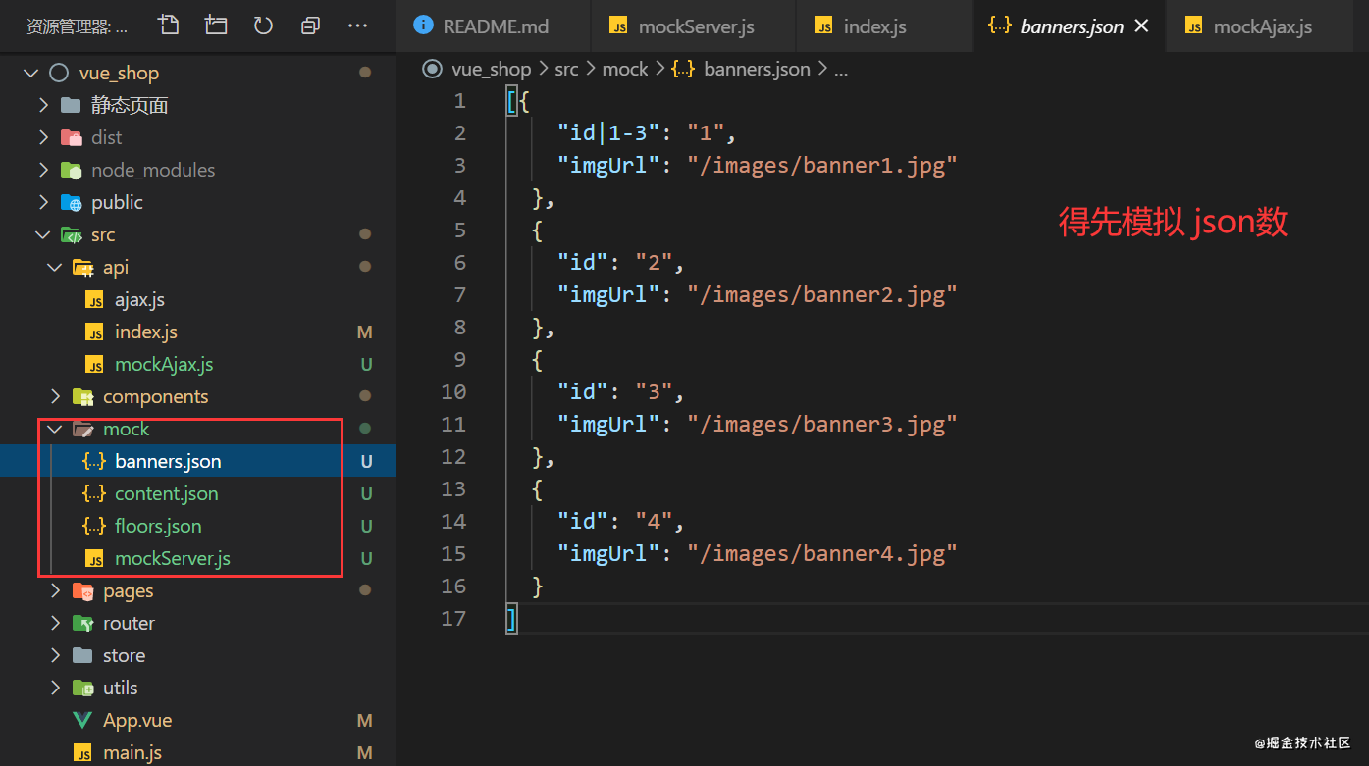Open floors.json file in explorer
The width and height of the screenshot is (1369, 766).
click(158, 526)
